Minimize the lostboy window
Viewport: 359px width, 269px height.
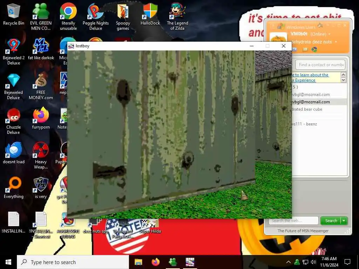point(252,46)
